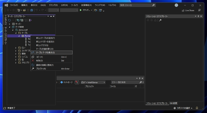Close the error list panel
The image size is (207, 113).
tap(142, 78)
